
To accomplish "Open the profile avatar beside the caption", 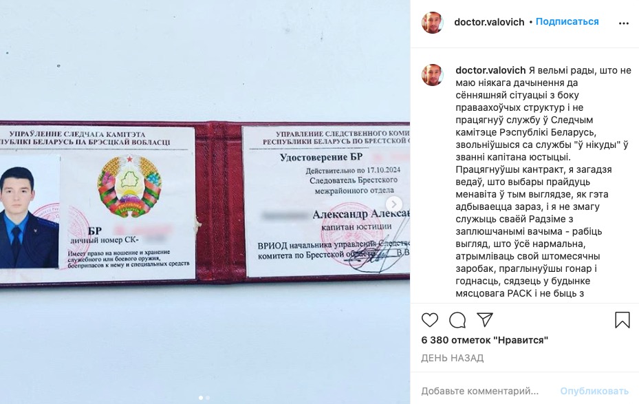I will (x=433, y=75).
